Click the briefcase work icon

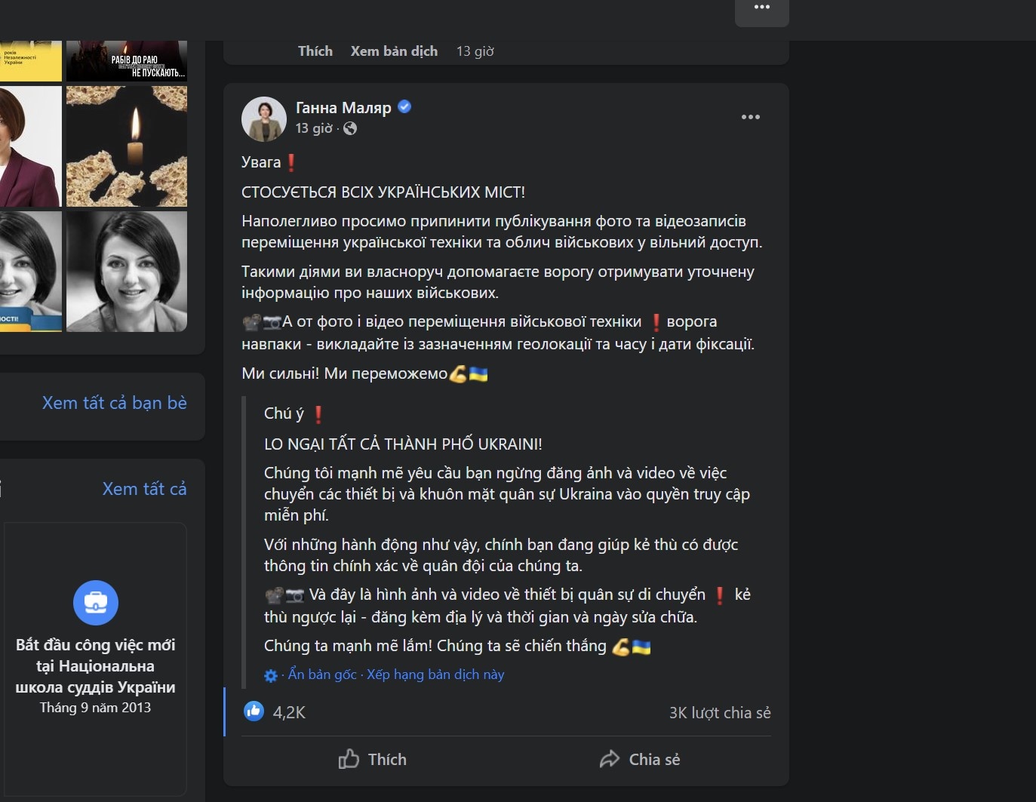96,603
